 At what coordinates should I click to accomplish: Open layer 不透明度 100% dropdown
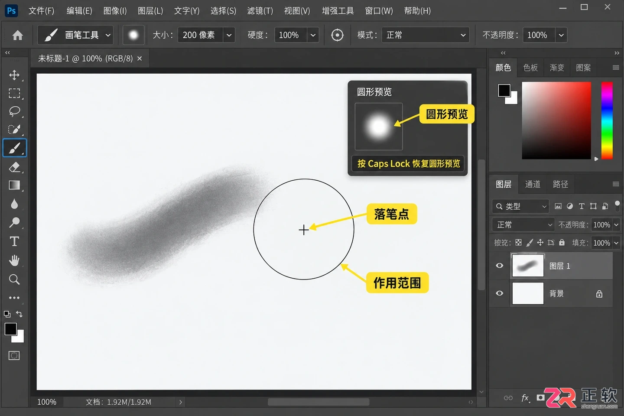point(617,224)
